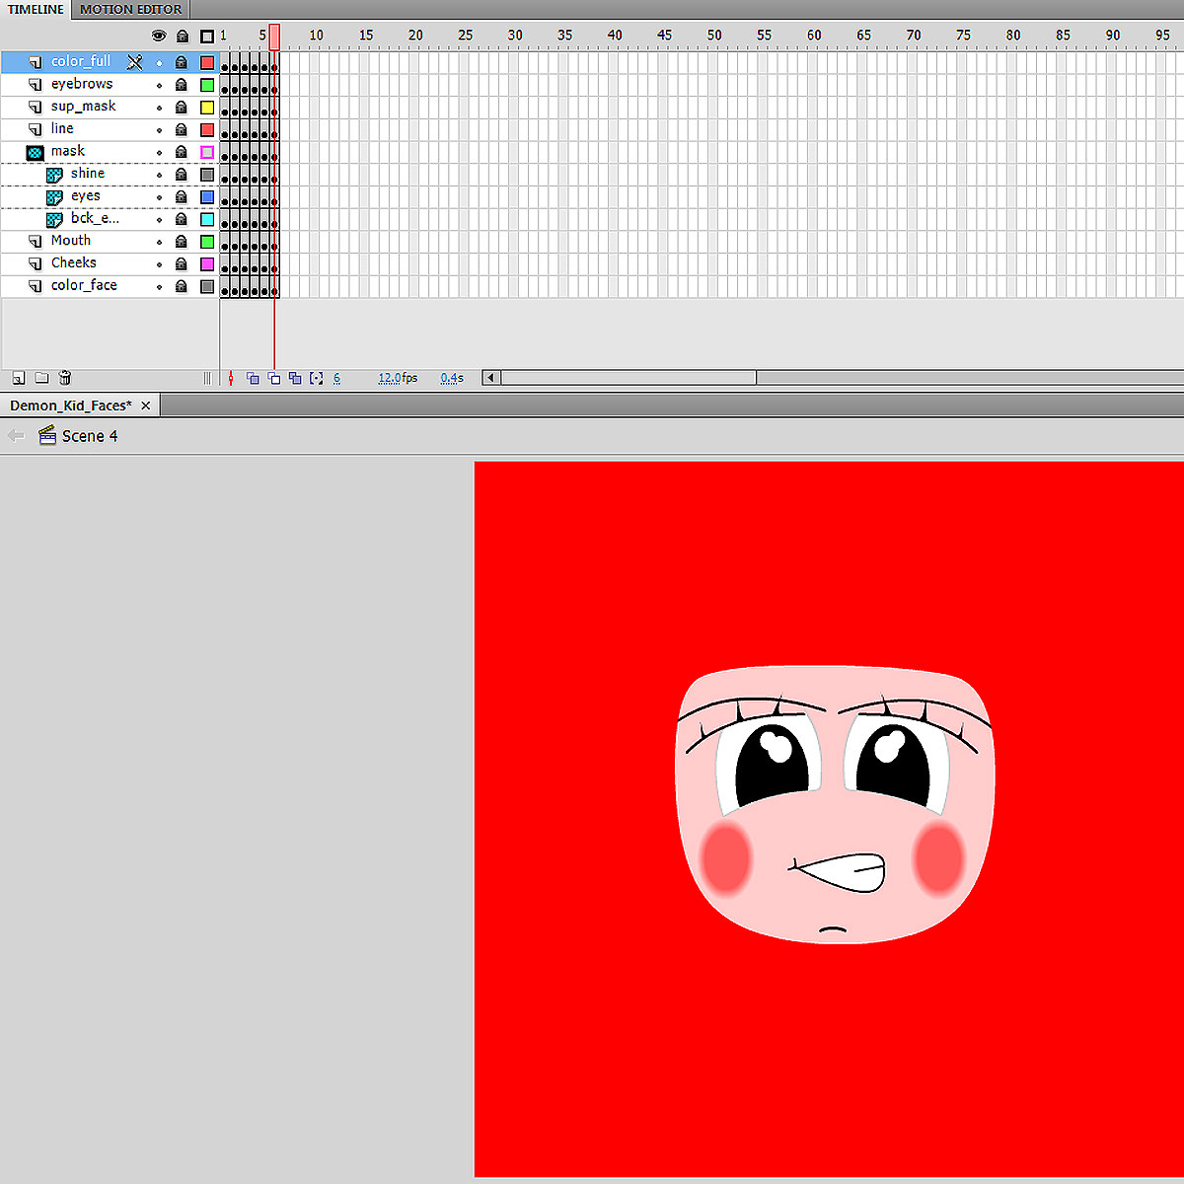The width and height of the screenshot is (1184, 1184).
Task: Click the New Layer icon
Action: (18, 378)
